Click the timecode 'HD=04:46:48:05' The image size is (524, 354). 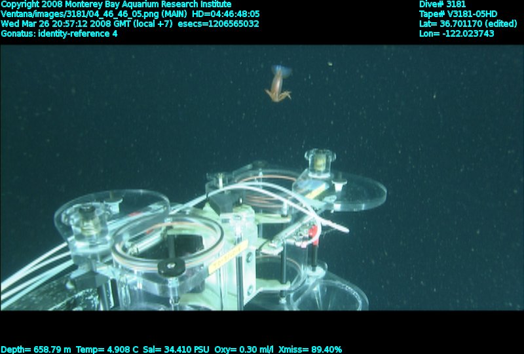[x=226, y=14]
